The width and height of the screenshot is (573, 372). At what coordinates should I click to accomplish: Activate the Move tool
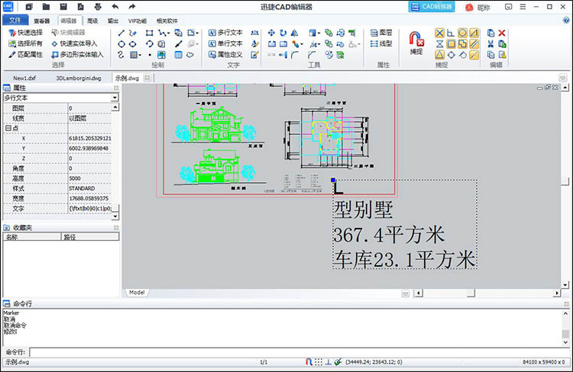(271, 34)
